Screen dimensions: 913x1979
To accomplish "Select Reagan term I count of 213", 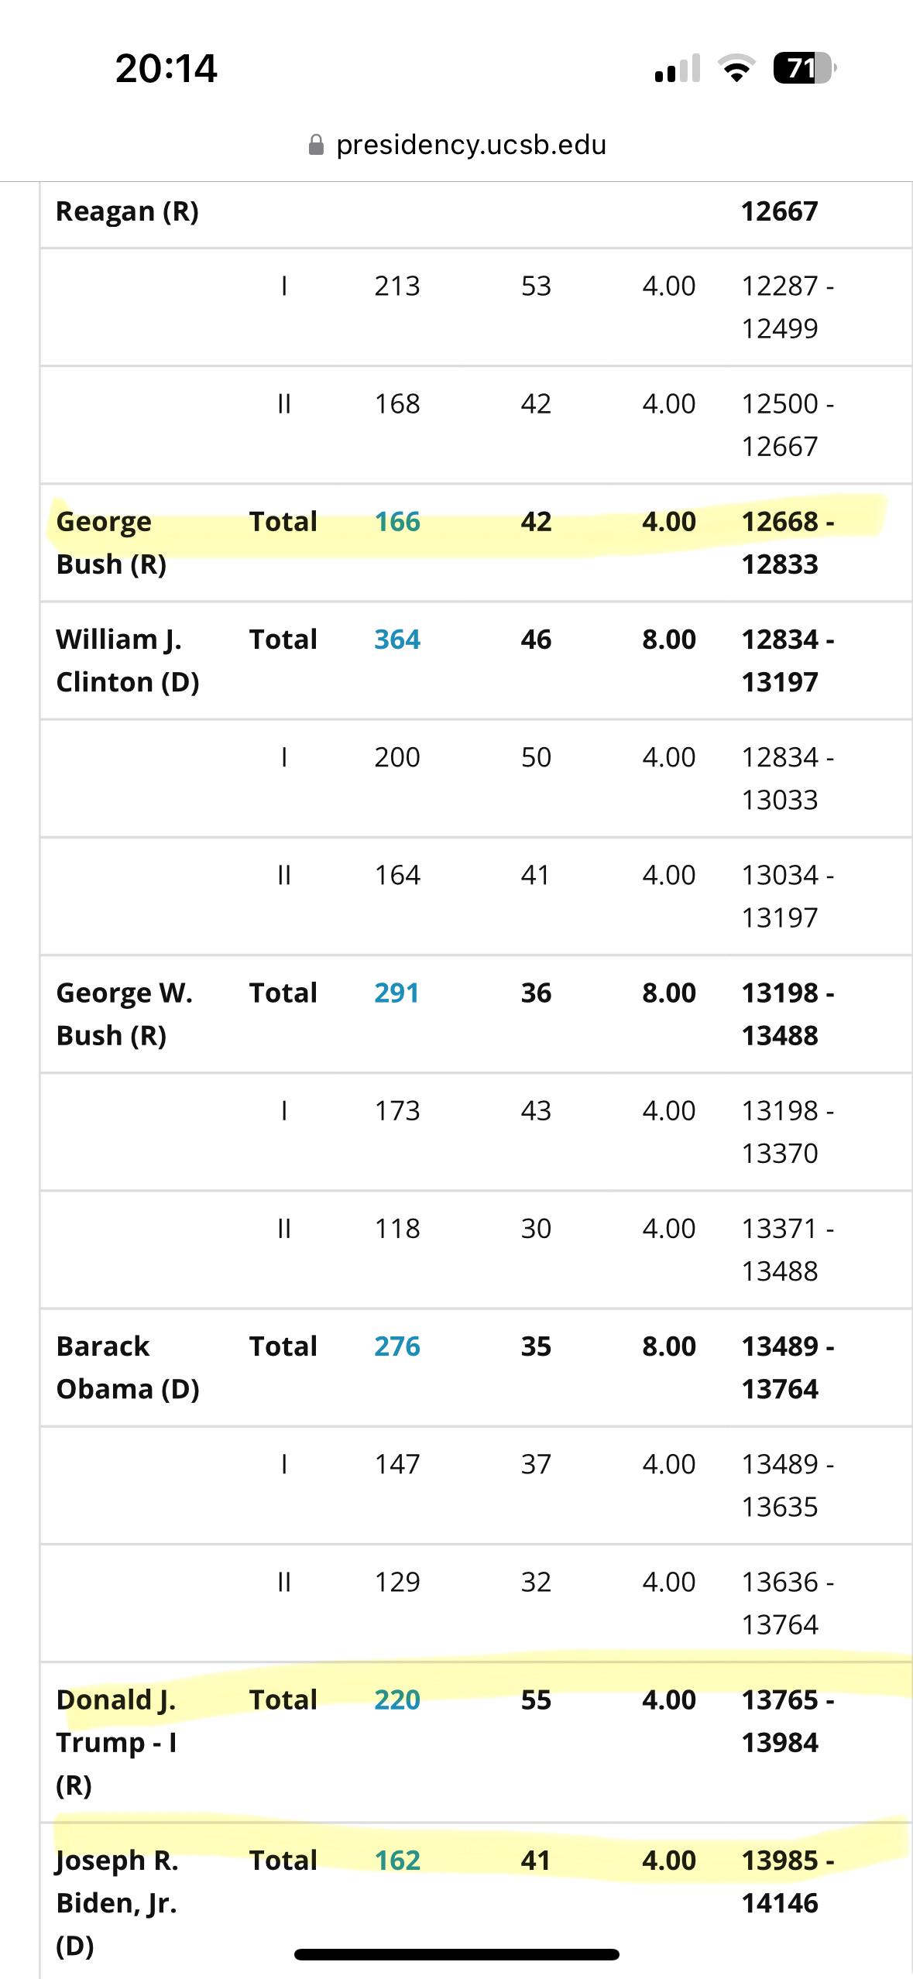I will coord(397,286).
